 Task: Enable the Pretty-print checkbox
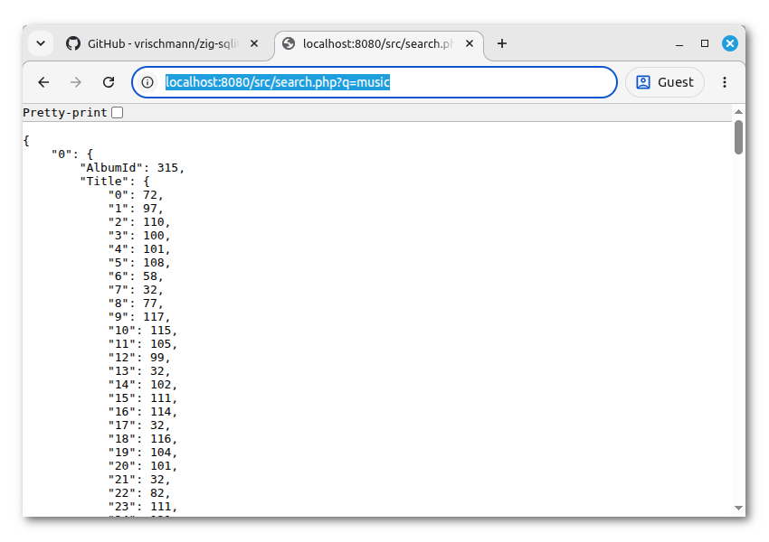tap(118, 113)
